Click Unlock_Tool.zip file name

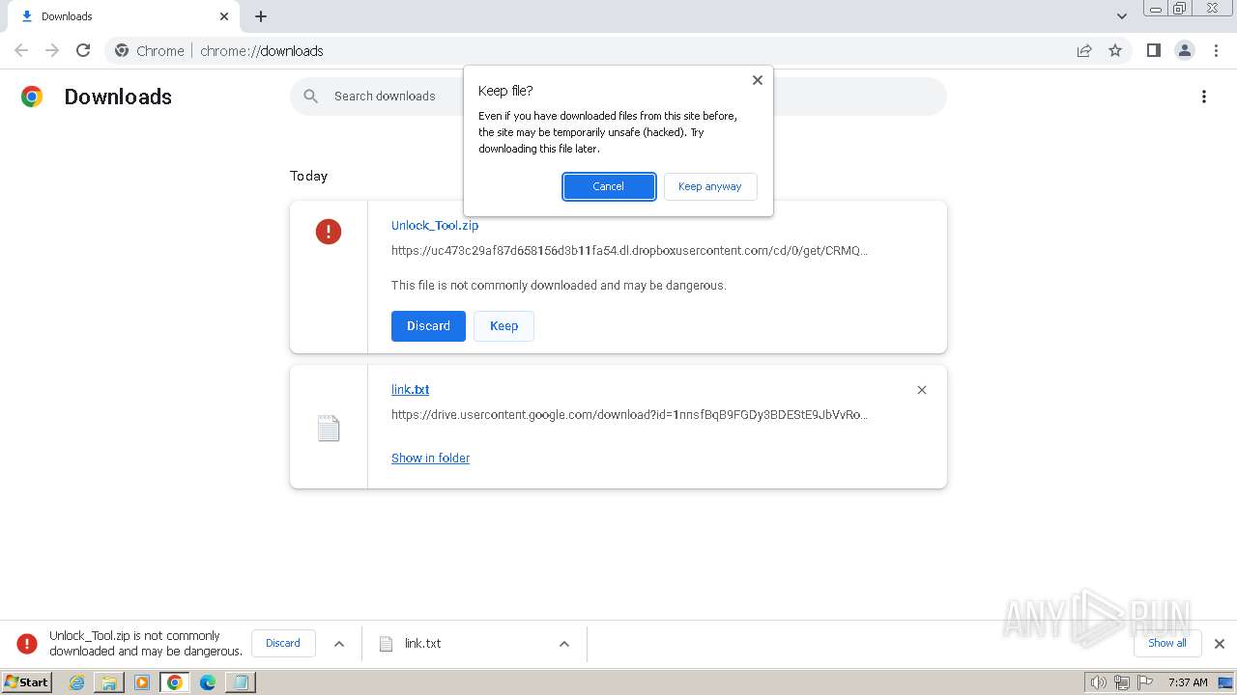435,226
